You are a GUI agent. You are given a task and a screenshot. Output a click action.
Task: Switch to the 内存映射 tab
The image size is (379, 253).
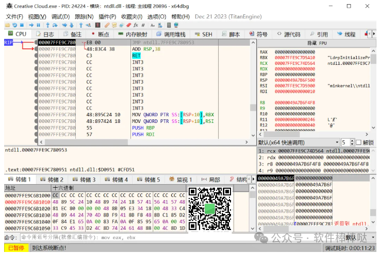pyautogui.click(x=133, y=34)
